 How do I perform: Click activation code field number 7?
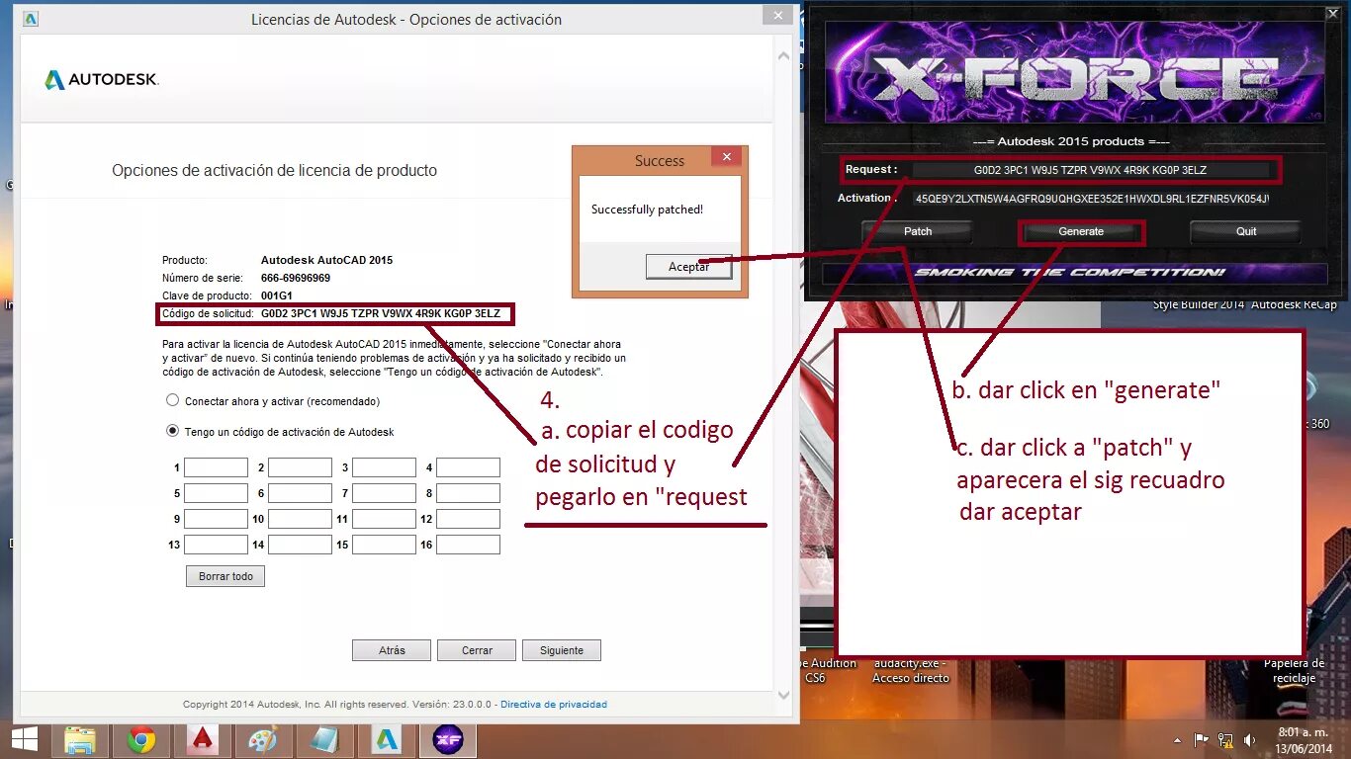384,493
